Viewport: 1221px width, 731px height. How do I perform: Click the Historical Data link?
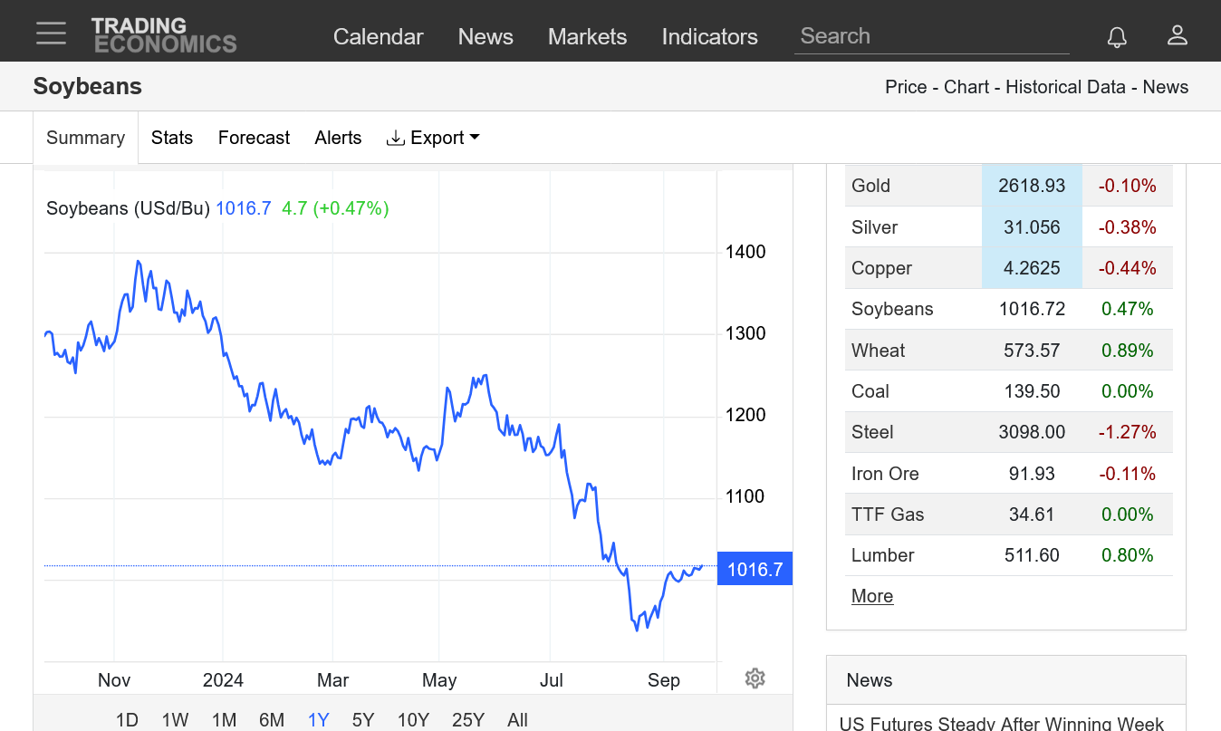tap(1065, 87)
